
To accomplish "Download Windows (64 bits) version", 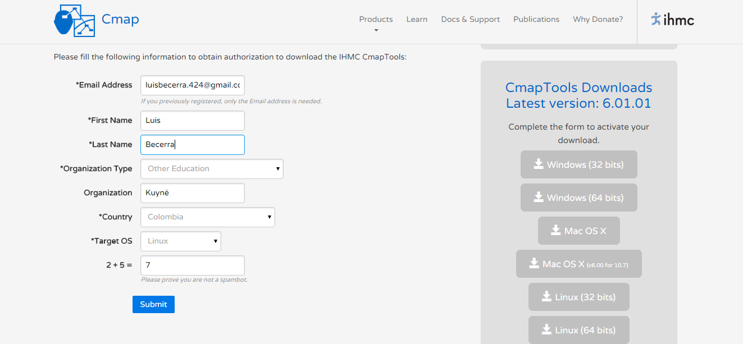I will (578, 198).
